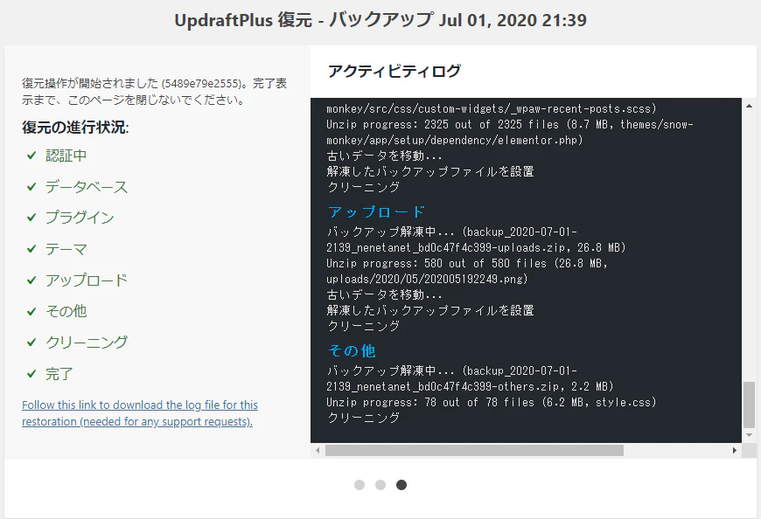The image size is (761, 519).
Task: Click the checkmark next to 完了
Action: [x=31, y=374]
